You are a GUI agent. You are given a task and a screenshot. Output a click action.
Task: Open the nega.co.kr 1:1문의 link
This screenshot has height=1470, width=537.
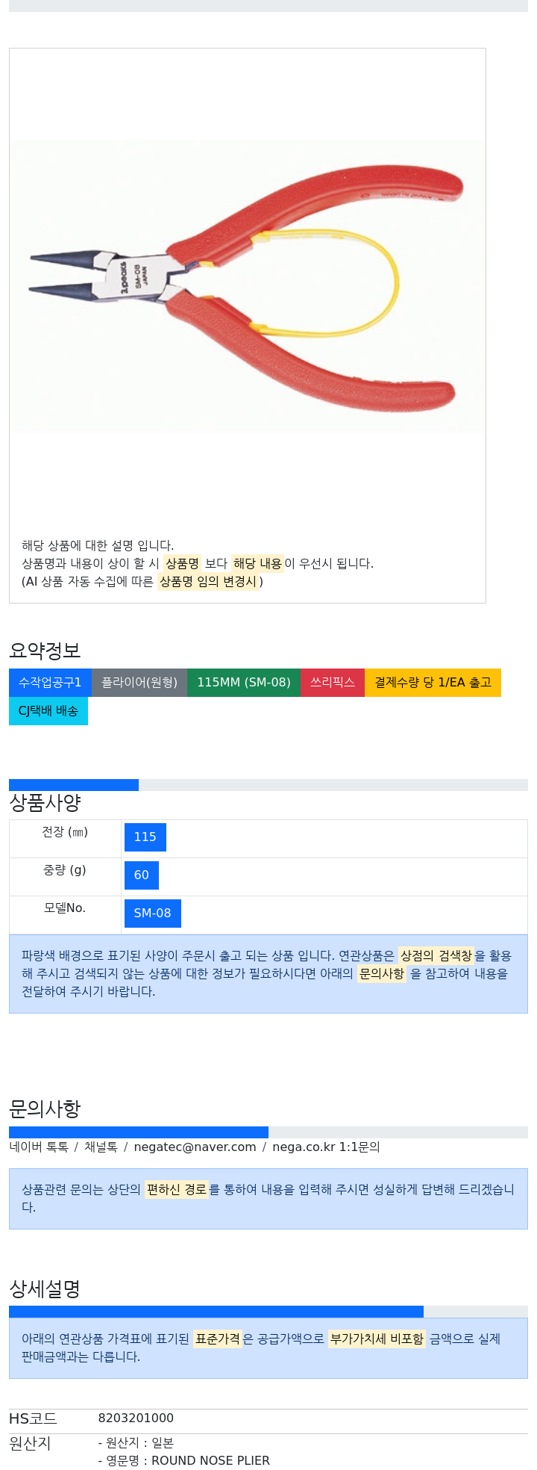click(326, 1147)
